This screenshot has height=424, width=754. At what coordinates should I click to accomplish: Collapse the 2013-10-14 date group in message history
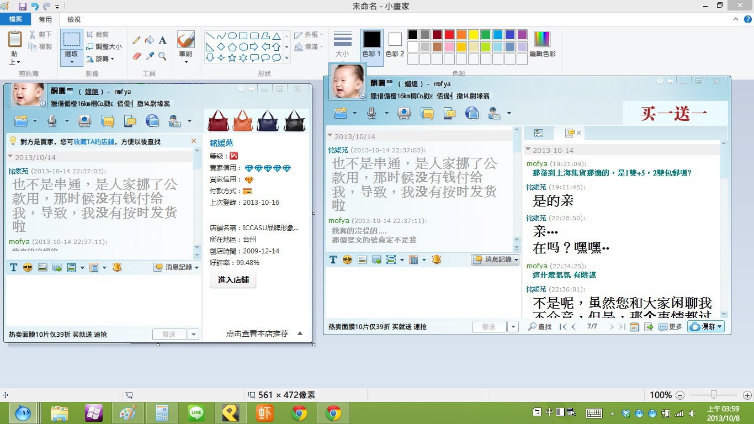[x=528, y=150]
